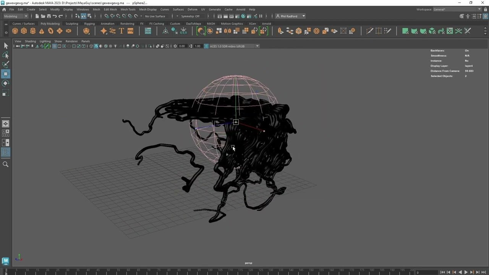Click the save scene icon

click(x=49, y=16)
